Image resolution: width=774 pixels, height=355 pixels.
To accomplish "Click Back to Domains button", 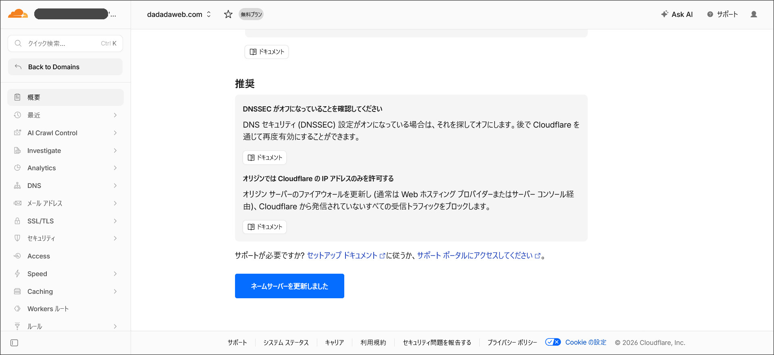I will (65, 67).
